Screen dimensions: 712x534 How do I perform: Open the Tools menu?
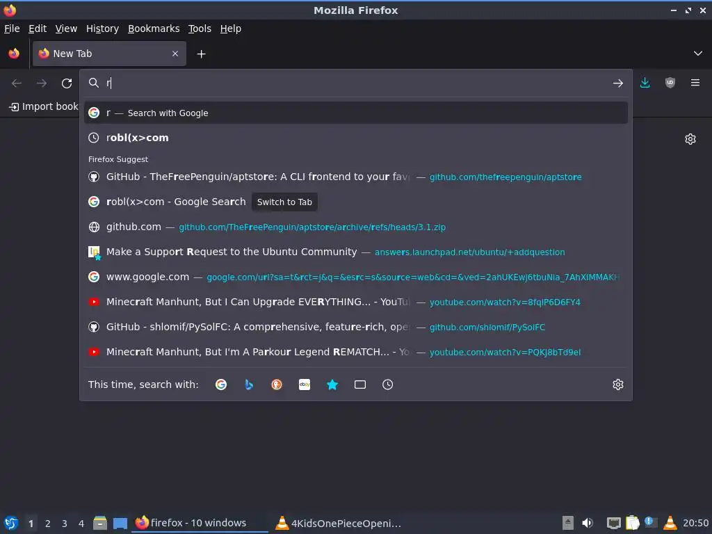[200, 29]
